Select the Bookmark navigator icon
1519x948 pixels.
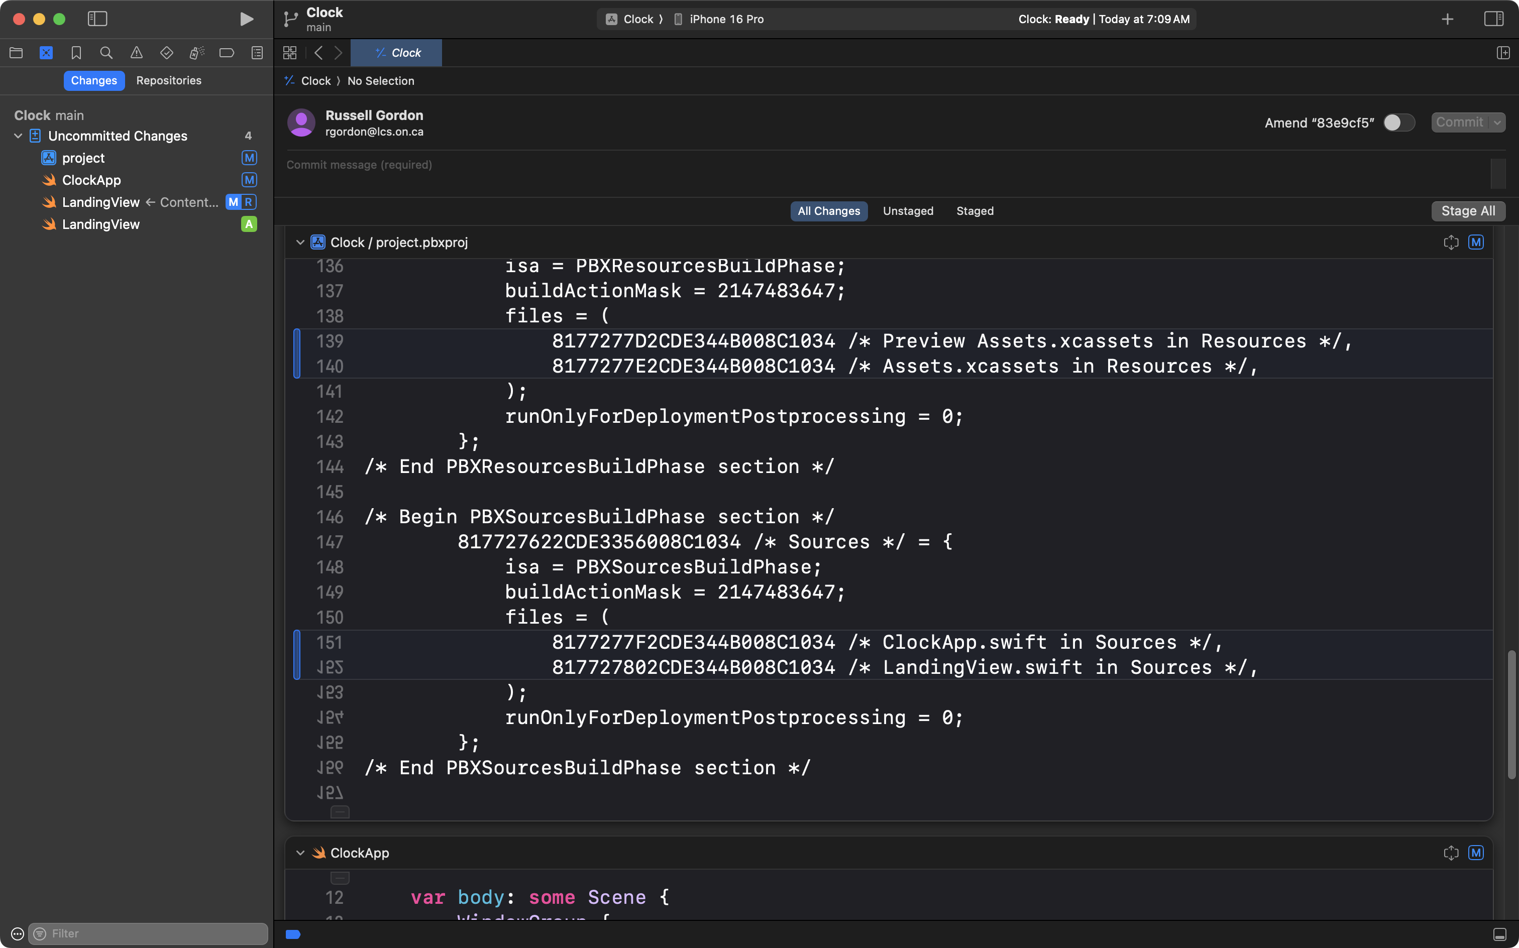point(76,53)
